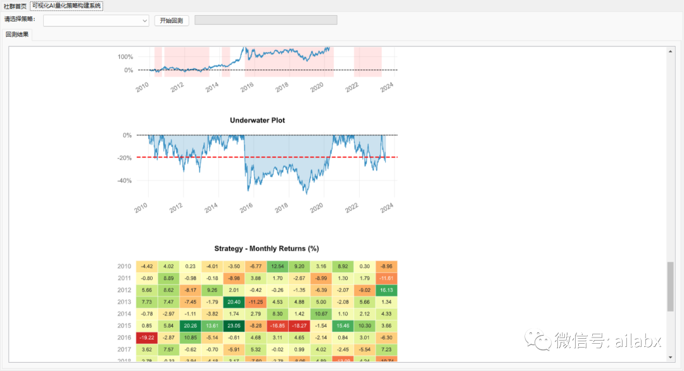684x371 pixels.
Task: Click the 12.54 cell in the 2010 row
Action: click(277, 267)
